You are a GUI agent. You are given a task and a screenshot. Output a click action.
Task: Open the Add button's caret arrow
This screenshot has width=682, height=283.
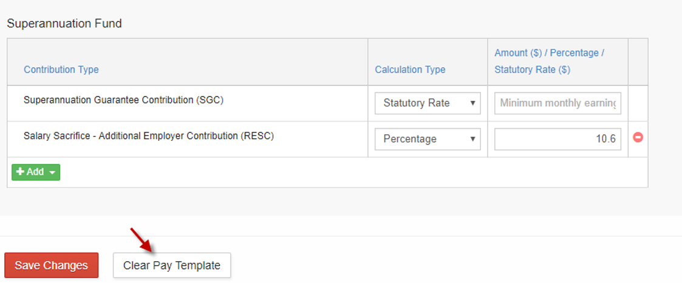52,172
